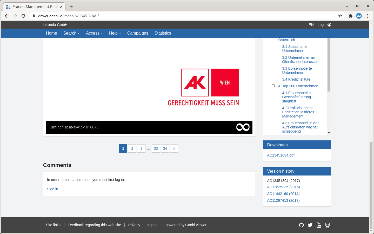Image resolution: width=374 pixels, height=234 pixels.
Task: Click the AK Wien logo image
Action: pos(203,87)
